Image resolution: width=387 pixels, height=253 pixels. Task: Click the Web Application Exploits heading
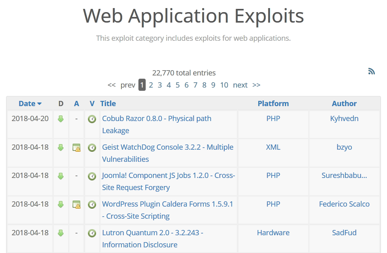pos(193,16)
